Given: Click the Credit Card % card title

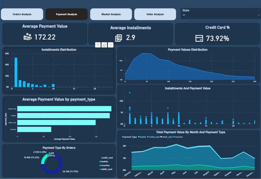Looking at the screenshot, I should [x=217, y=28].
